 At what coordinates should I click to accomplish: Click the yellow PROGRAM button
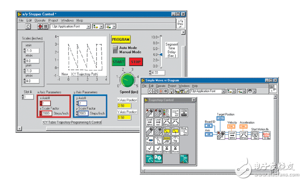point(121,39)
